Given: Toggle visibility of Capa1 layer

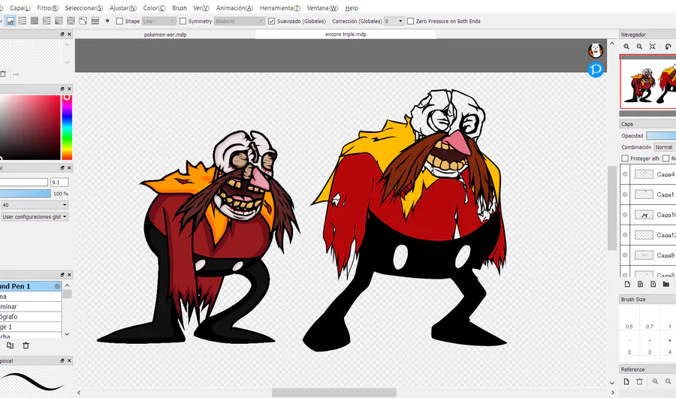Looking at the screenshot, I should 625,194.
